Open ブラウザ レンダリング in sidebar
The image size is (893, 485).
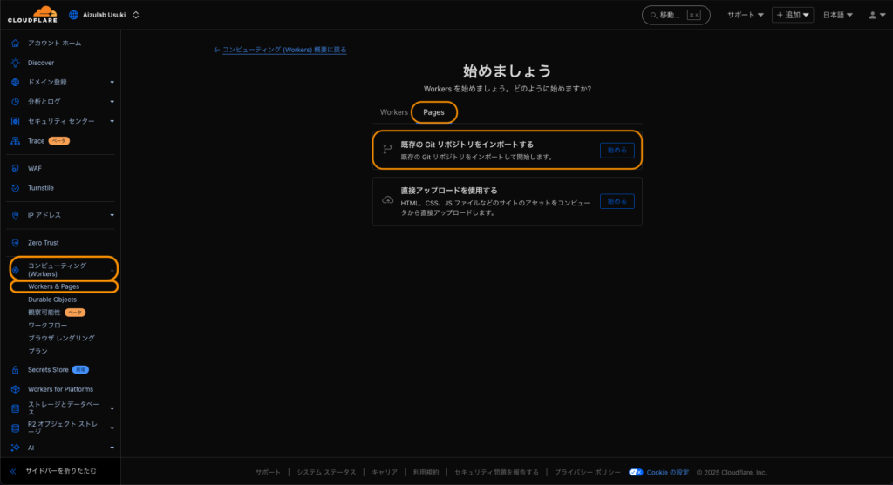point(61,339)
